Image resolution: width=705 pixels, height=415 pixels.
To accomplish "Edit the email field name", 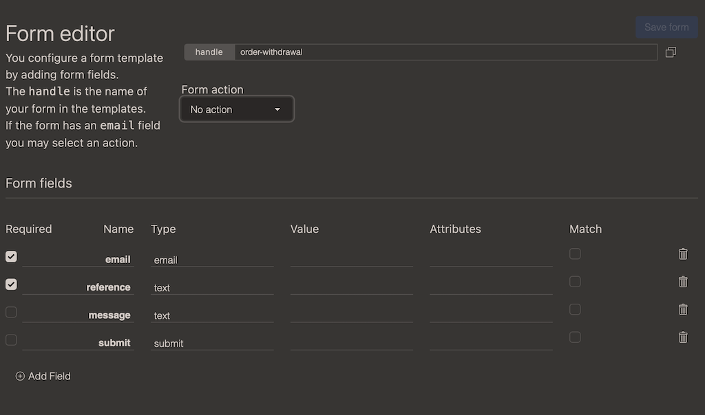I will click(x=78, y=259).
